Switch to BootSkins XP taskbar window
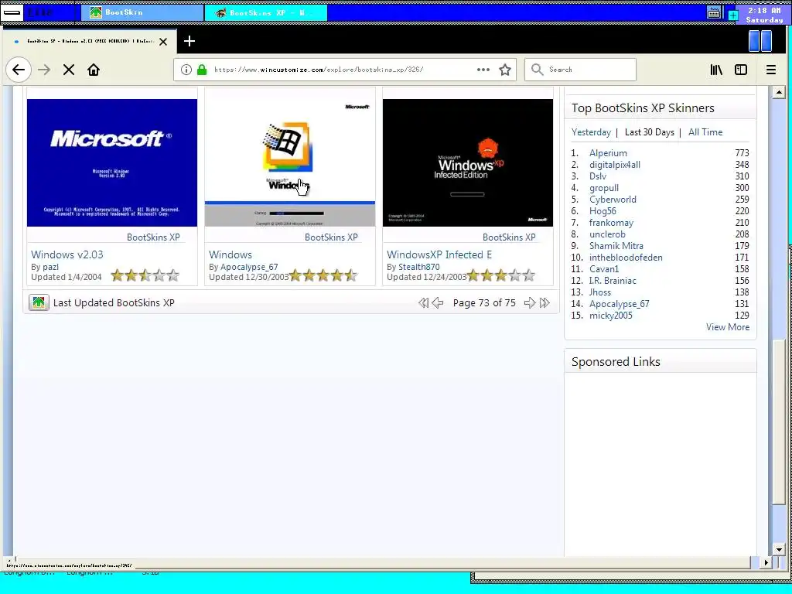The width and height of the screenshot is (792, 594). click(x=266, y=12)
